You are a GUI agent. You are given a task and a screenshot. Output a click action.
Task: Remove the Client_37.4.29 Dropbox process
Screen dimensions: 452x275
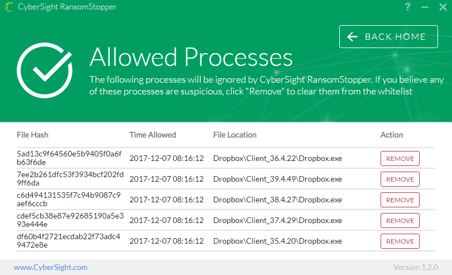pyautogui.click(x=400, y=220)
